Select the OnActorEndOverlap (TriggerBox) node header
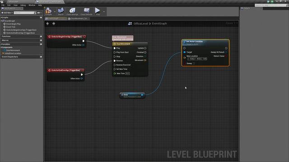289x162 pixels. click(65, 70)
